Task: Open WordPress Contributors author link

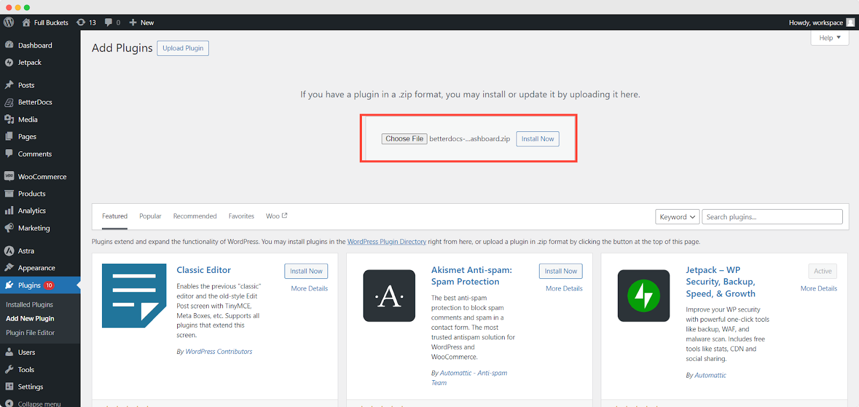Action: pos(219,352)
